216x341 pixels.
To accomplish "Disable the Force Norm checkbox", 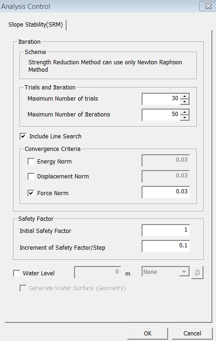I will (31, 193).
